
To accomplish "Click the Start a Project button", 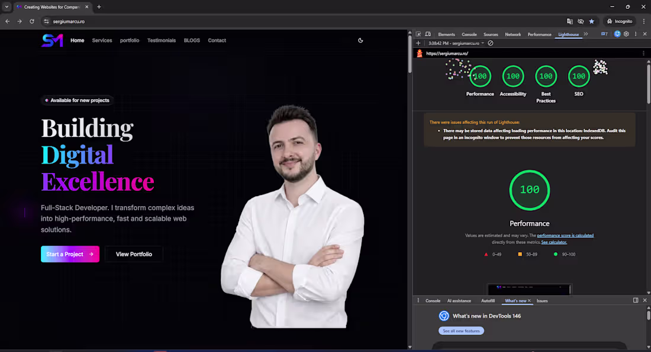I will pos(70,253).
